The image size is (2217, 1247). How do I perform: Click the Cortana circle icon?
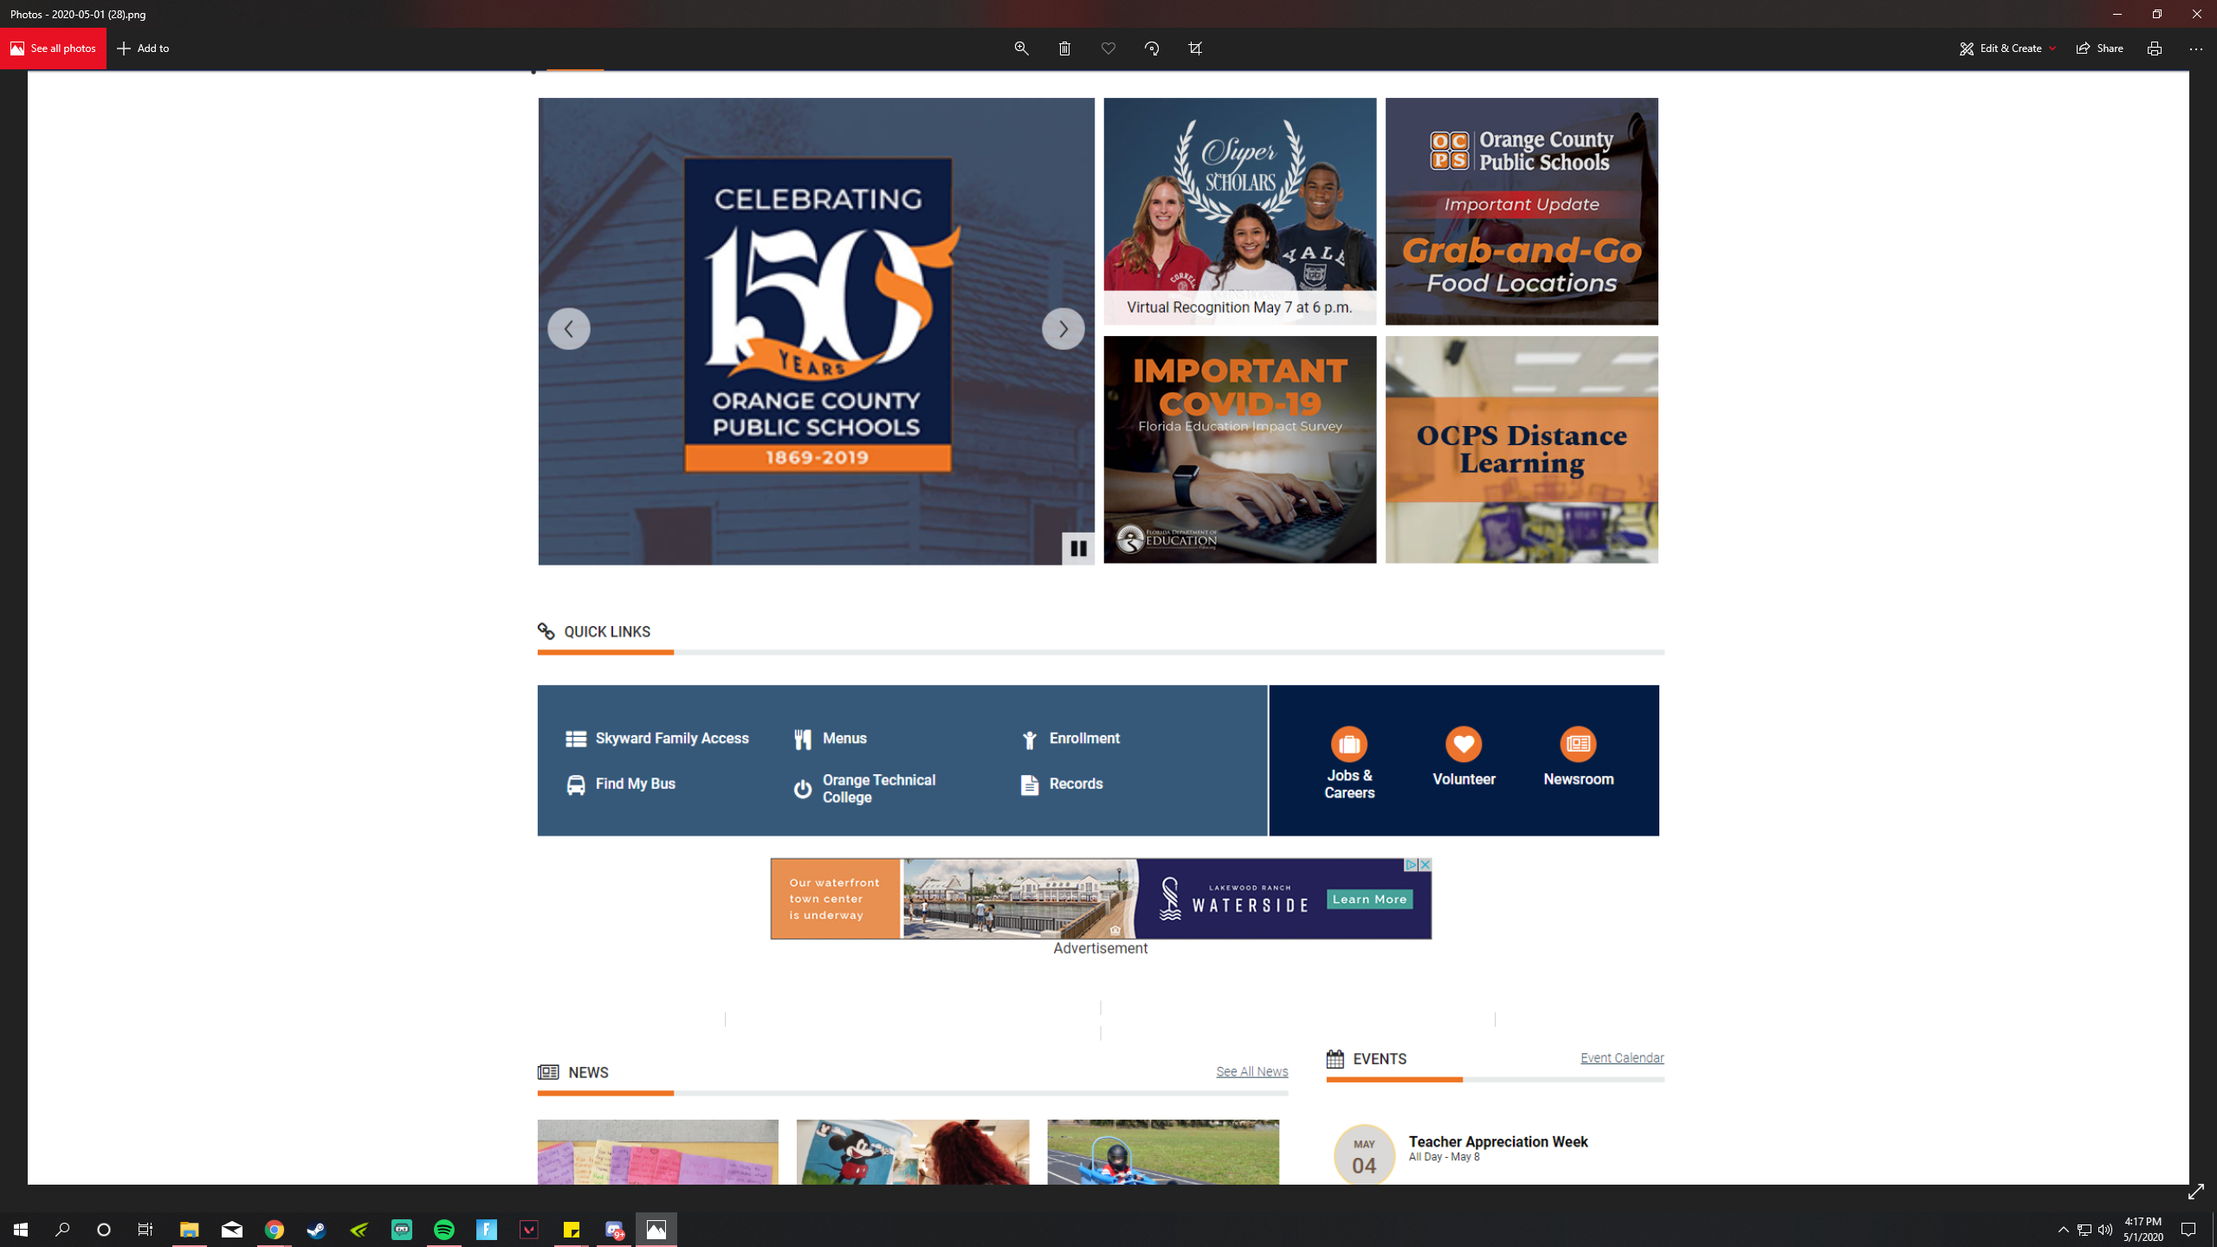pos(104,1230)
